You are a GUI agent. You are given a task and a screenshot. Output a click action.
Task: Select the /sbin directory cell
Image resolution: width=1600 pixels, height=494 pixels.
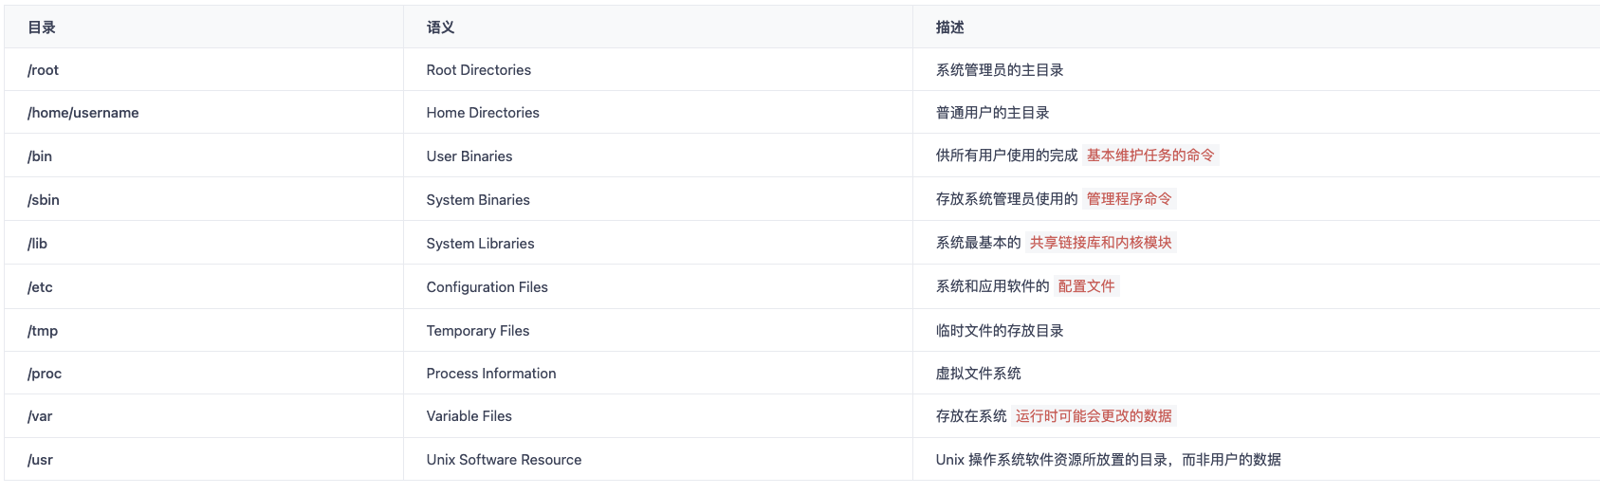click(44, 200)
